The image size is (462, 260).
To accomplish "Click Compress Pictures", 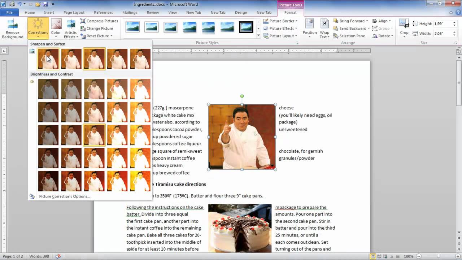I will click(x=99, y=21).
